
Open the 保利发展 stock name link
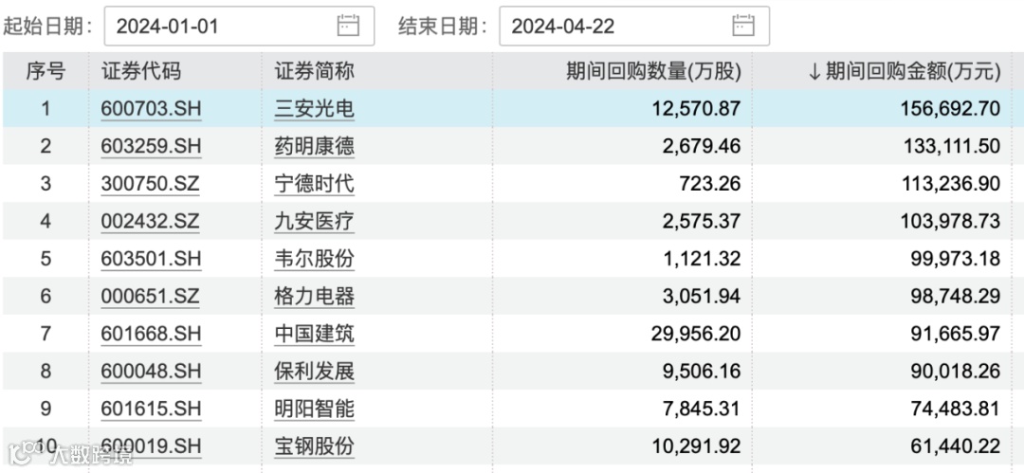[314, 372]
